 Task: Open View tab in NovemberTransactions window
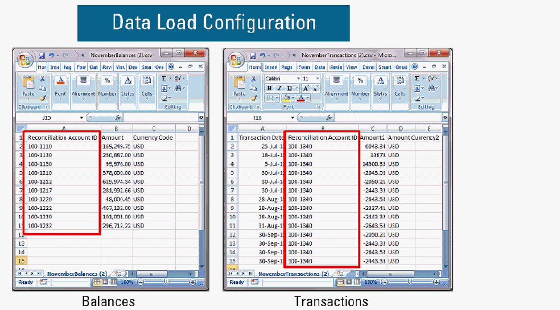352,67
